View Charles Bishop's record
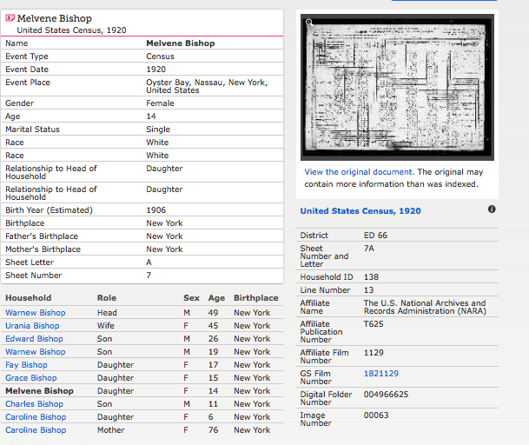529x445 pixels. click(x=34, y=404)
